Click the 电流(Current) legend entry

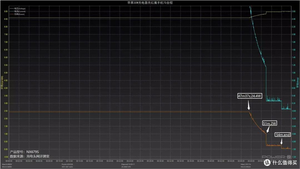17,11
